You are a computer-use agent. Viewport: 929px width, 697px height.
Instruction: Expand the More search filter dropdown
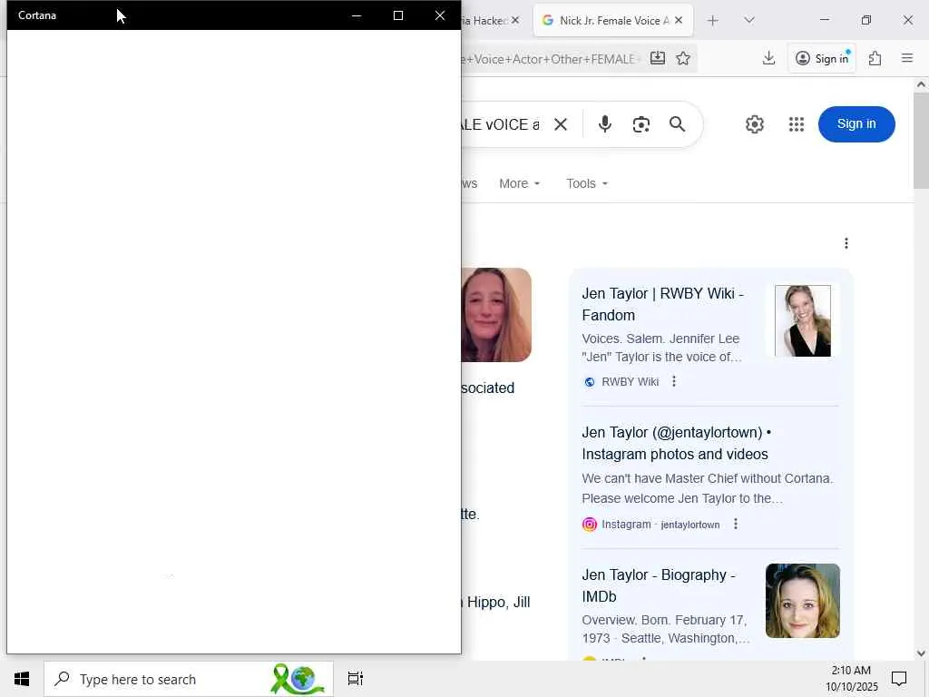(520, 183)
